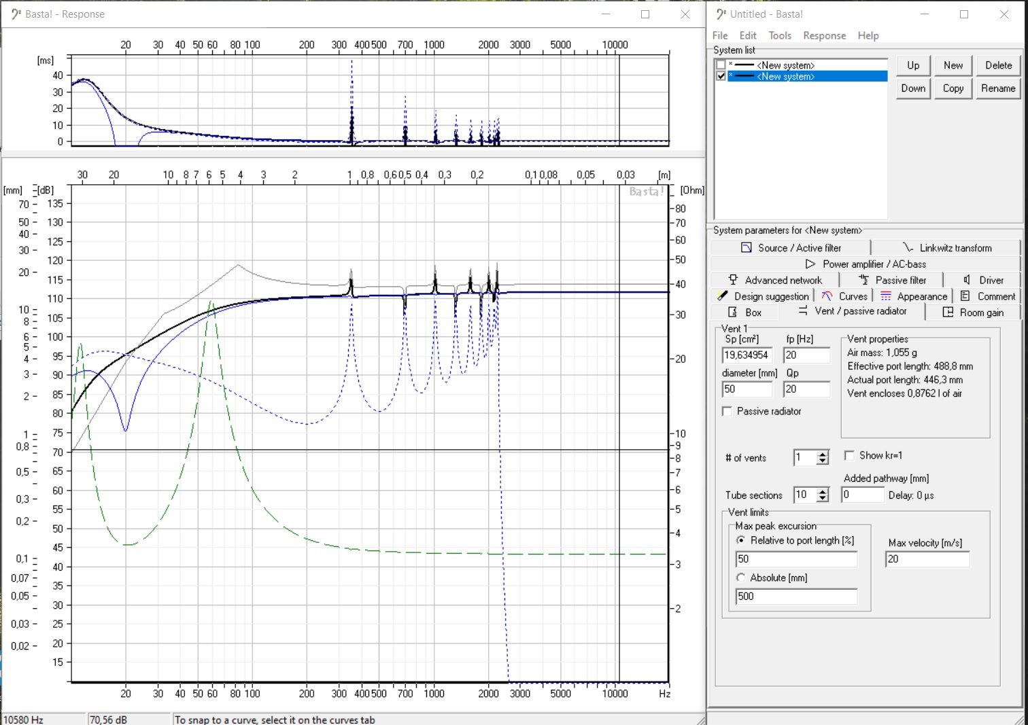This screenshot has width=1028, height=725.
Task: Open the Response menu
Action: click(x=825, y=35)
